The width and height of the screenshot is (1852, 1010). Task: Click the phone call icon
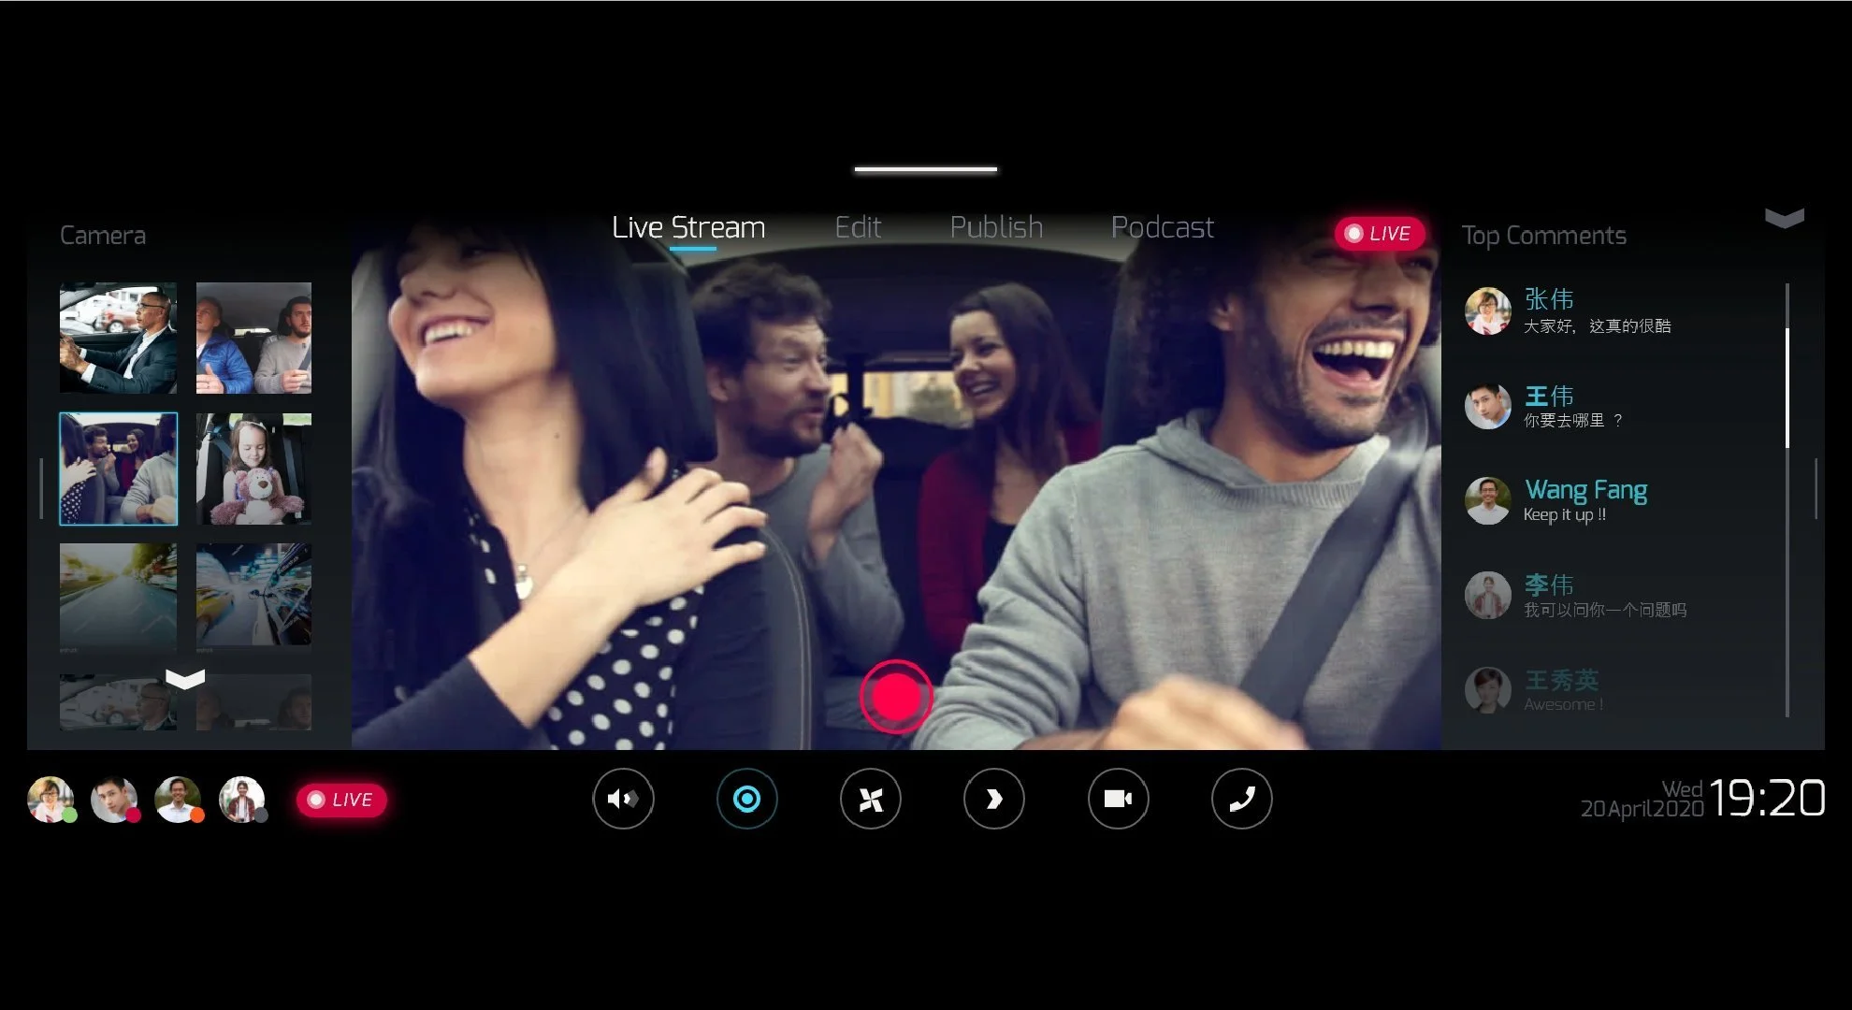pos(1241,799)
